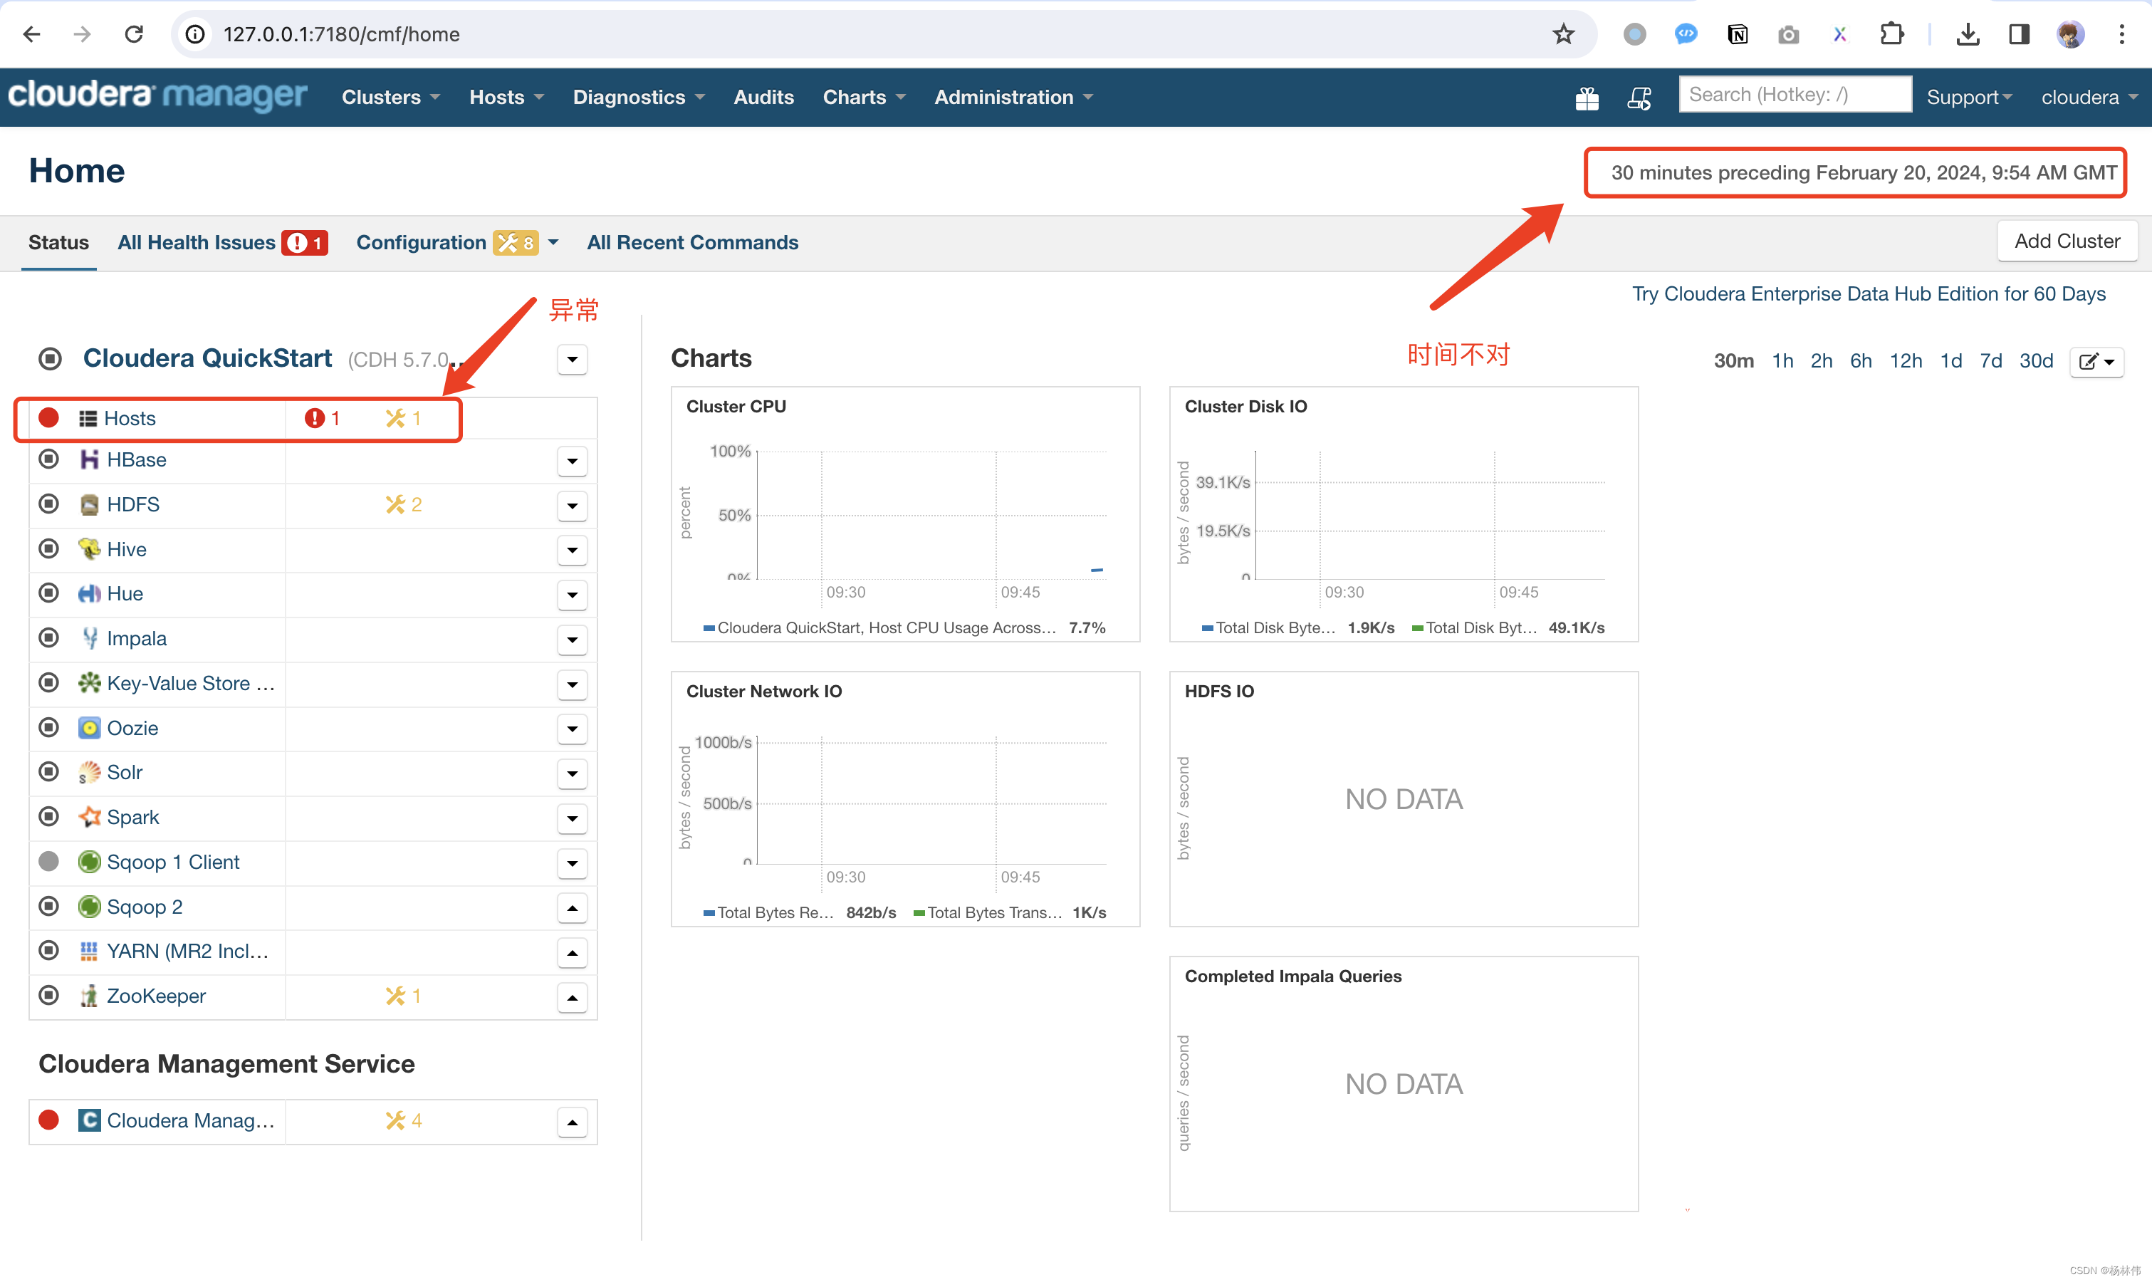The width and height of the screenshot is (2152, 1282).
Task: Select the 7d chart time range
Action: coord(1990,361)
